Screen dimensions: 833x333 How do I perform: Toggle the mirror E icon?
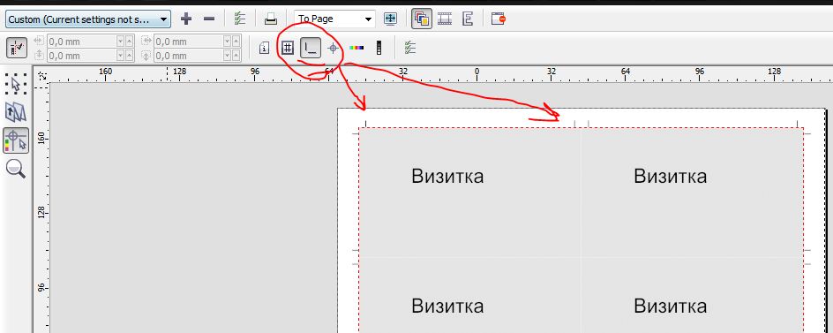click(x=468, y=19)
